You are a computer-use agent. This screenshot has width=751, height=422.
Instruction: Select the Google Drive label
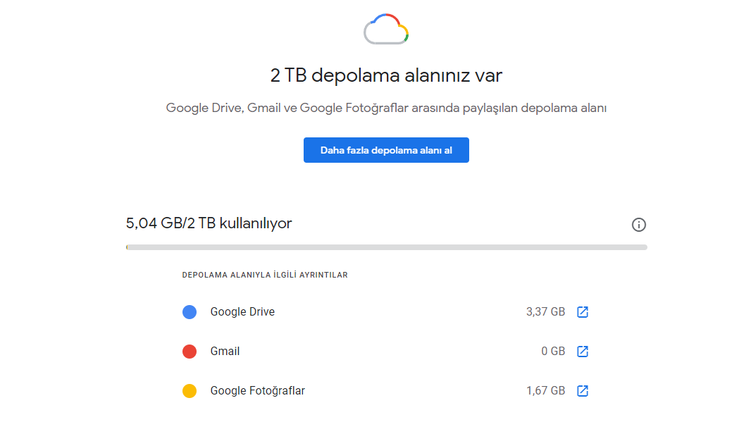click(x=242, y=312)
